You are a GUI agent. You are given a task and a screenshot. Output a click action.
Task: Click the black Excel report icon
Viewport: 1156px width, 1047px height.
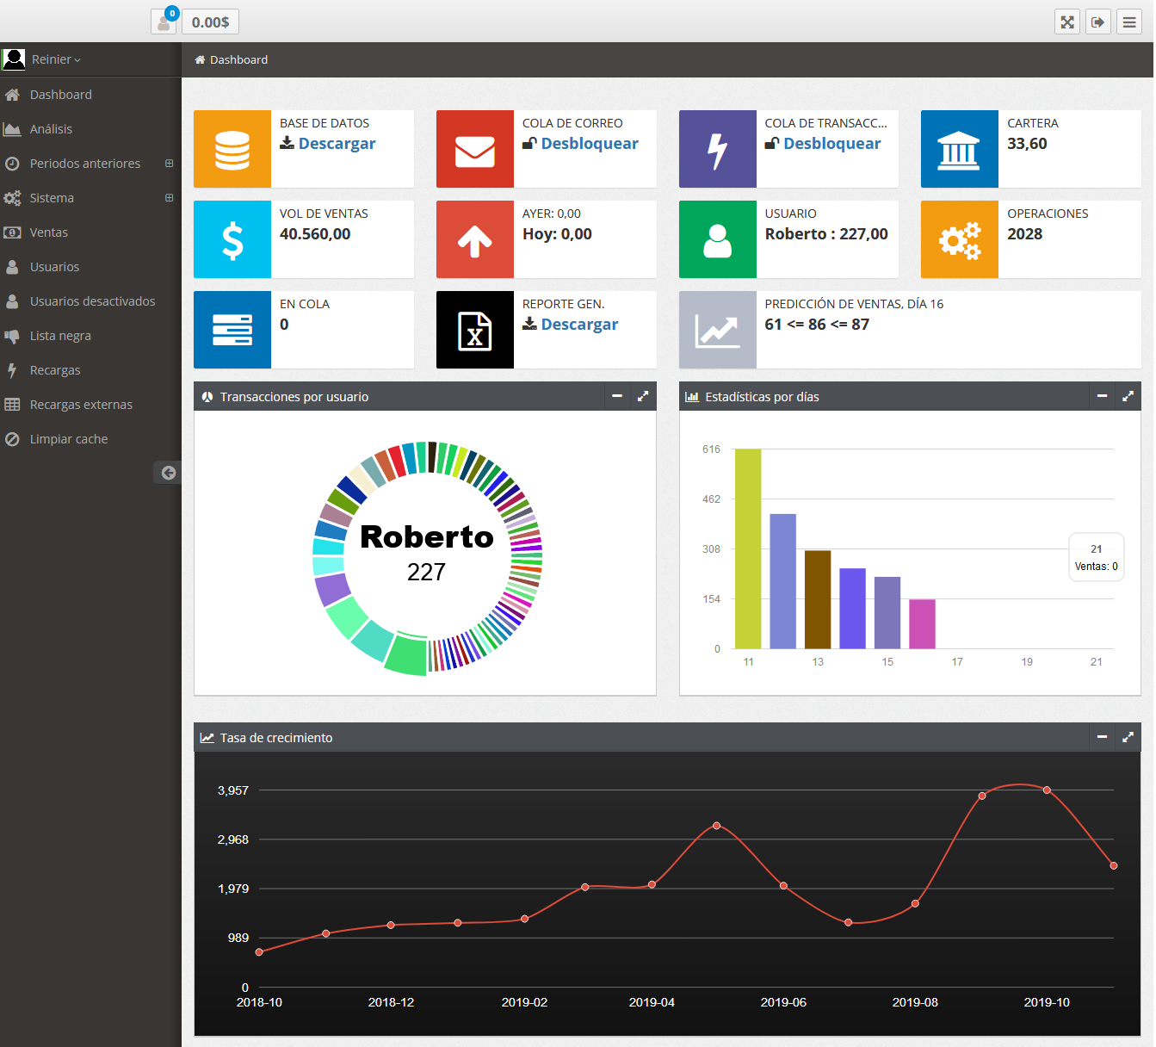(475, 330)
